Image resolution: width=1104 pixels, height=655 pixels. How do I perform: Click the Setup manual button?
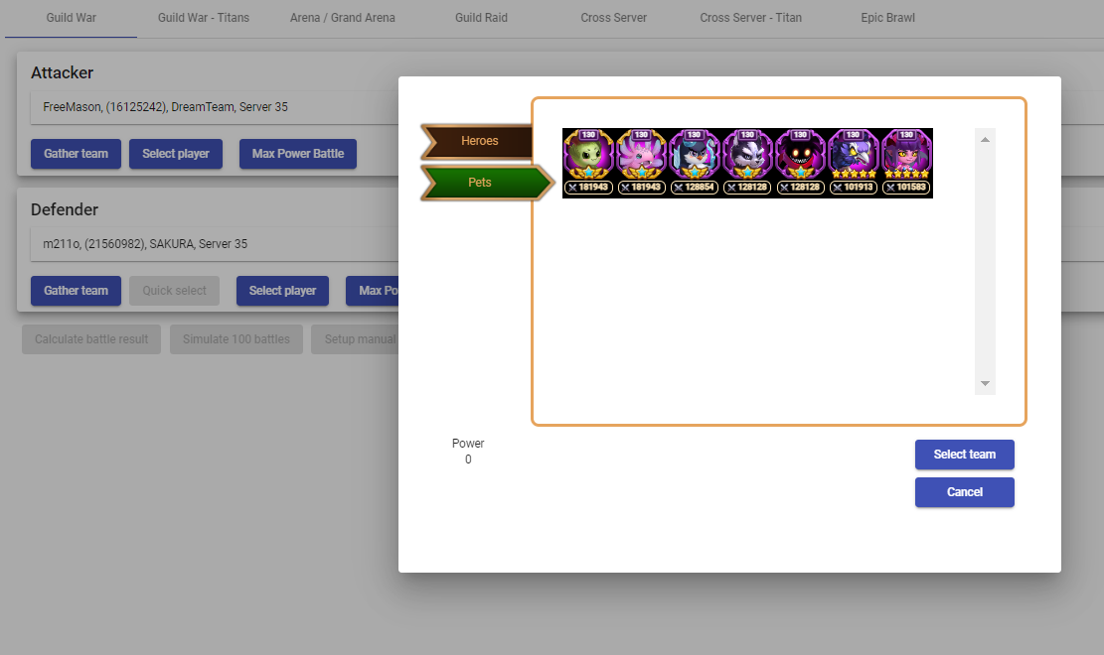click(355, 339)
